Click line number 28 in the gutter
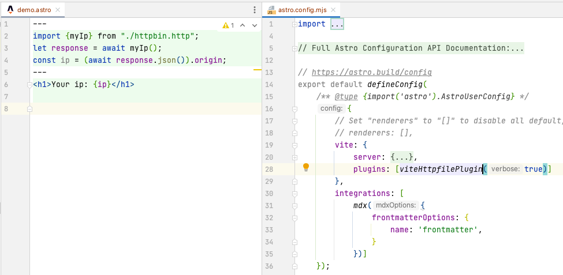 click(269, 169)
